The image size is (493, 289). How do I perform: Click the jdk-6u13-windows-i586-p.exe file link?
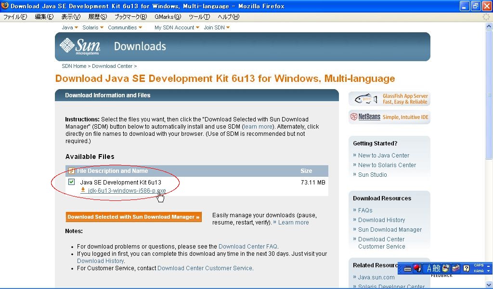point(127,191)
